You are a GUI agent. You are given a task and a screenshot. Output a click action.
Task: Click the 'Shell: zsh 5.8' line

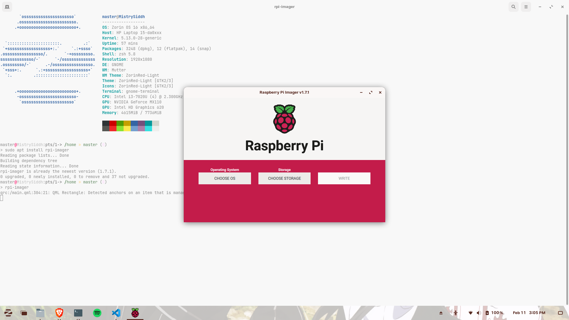coord(119,54)
